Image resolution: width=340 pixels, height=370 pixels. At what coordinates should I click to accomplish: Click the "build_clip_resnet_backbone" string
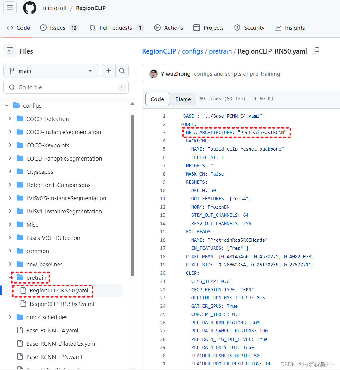[x=246, y=149]
